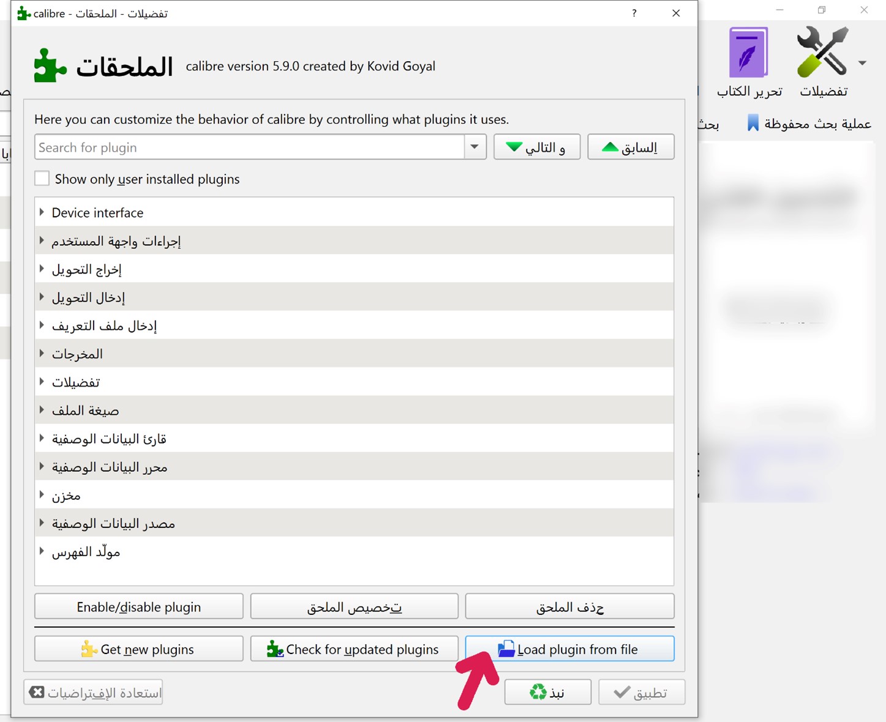Image resolution: width=886 pixels, height=722 pixels.
Task: Expand the محرر البيانات الوصفية category
Action: (42, 466)
